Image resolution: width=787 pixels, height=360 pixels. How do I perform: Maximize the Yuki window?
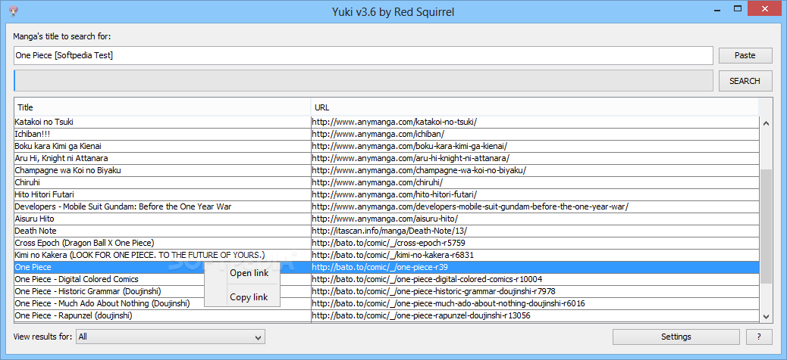[737, 9]
